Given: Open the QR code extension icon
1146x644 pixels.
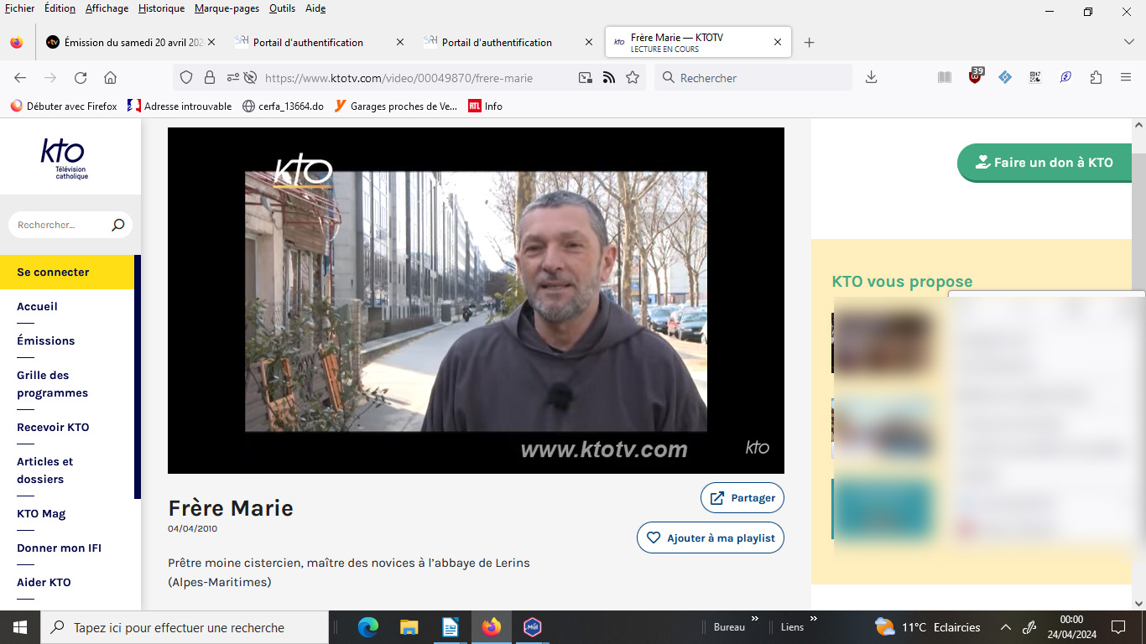Looking at the screenshot, I should tap(1035, 77).
